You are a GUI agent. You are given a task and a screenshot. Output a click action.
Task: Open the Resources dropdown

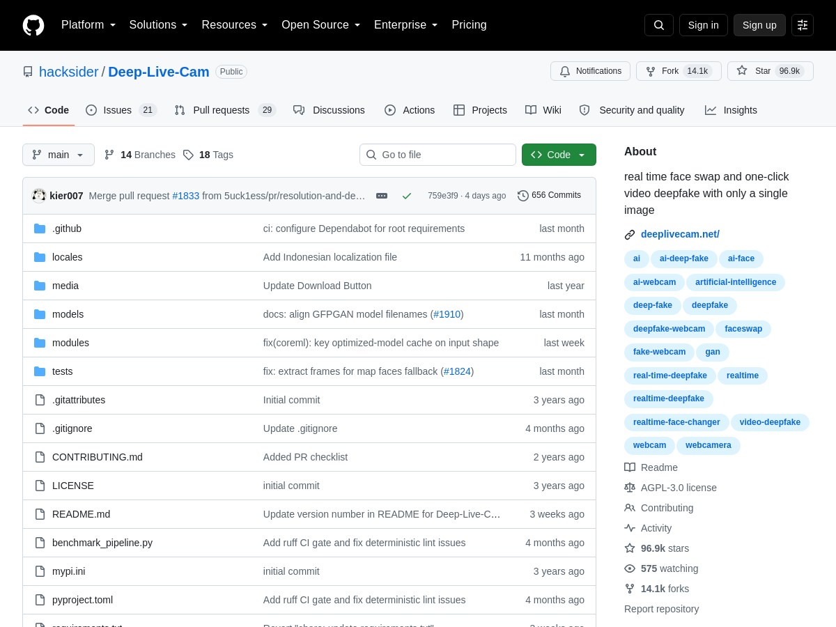tap(235, 25)
